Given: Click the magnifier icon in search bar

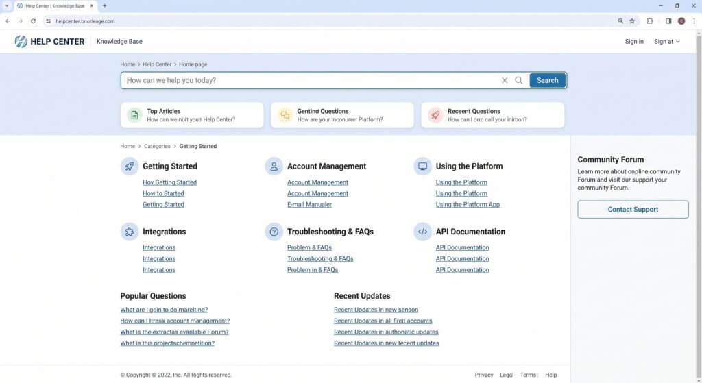Looking at the screenshot, I should click(x=518, y=81).
